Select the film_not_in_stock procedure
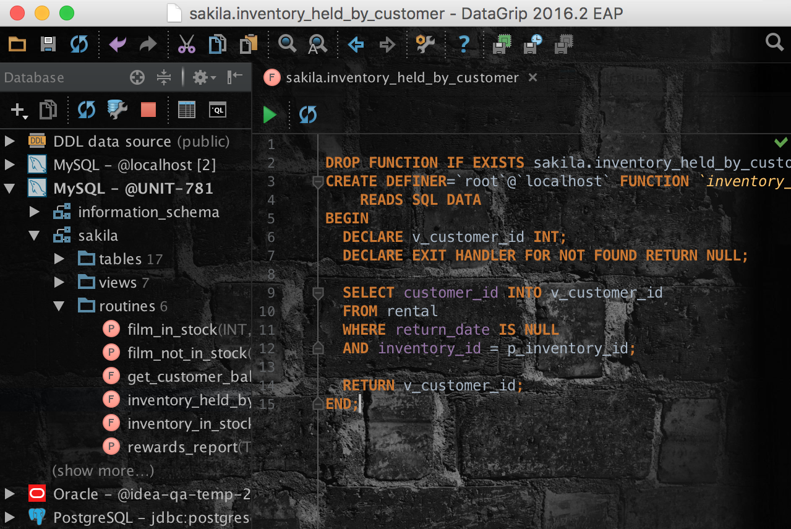 click(176, 353)
